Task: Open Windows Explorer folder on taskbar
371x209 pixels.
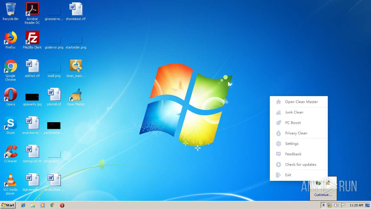Action: (33, 205)
